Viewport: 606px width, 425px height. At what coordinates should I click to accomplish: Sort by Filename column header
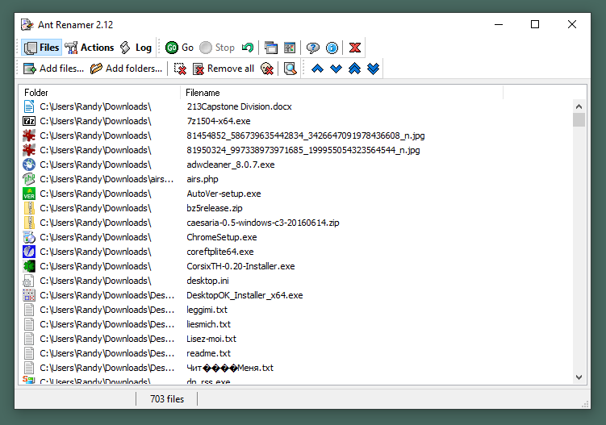click(341, 93)
